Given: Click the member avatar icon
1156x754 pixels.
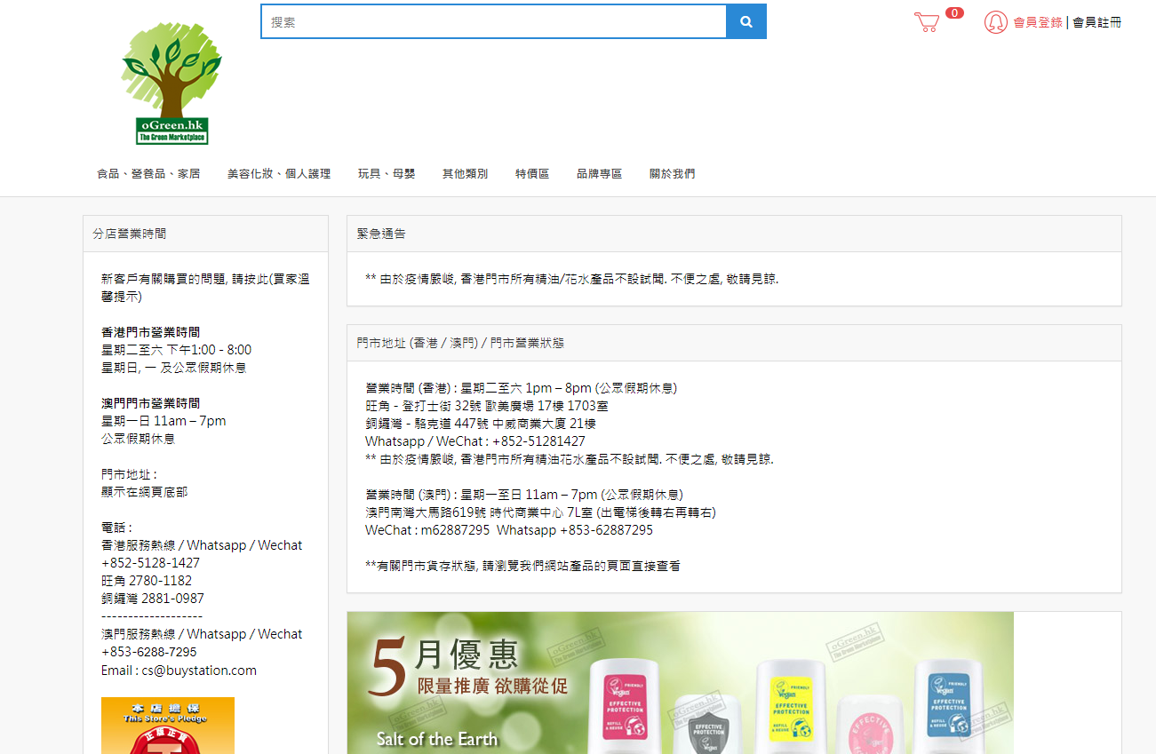Looking at the screenshot, I should click(x=995, y=22).
